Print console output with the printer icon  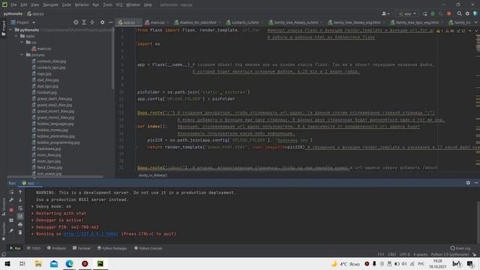20,225
